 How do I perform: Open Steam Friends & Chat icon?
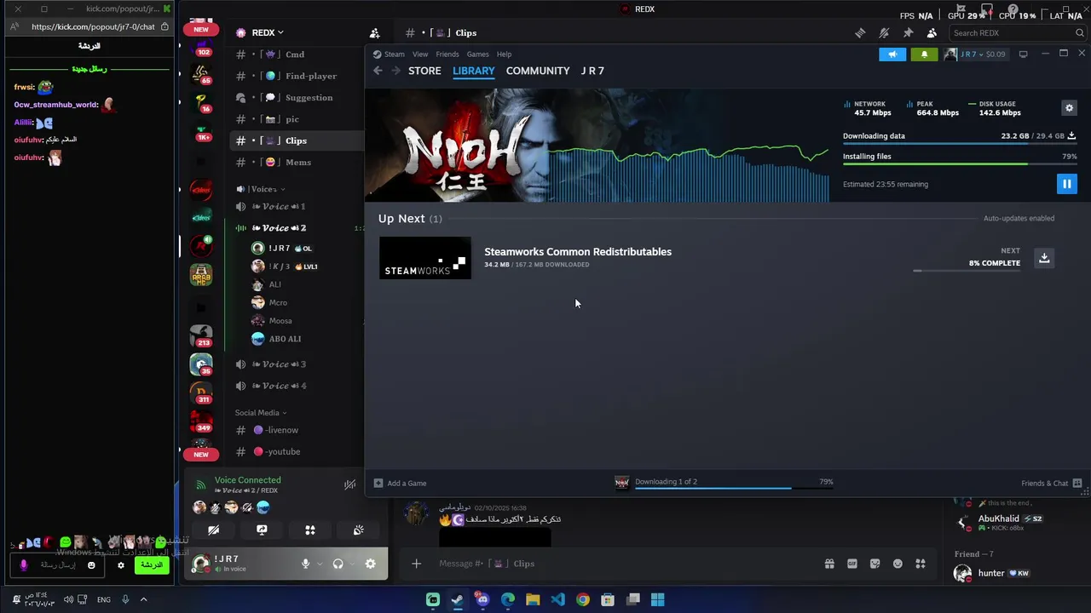pyautogui.click(x=1077, y=483)
